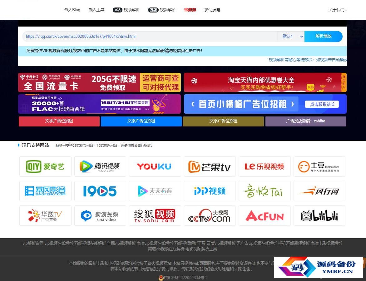Open the red 懒券券 nav item
The image size is (366, 281).
tap(190, 10)
